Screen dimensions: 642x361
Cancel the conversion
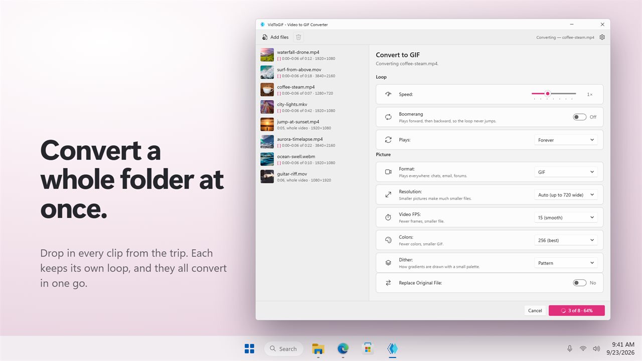[x=535, y=310]
